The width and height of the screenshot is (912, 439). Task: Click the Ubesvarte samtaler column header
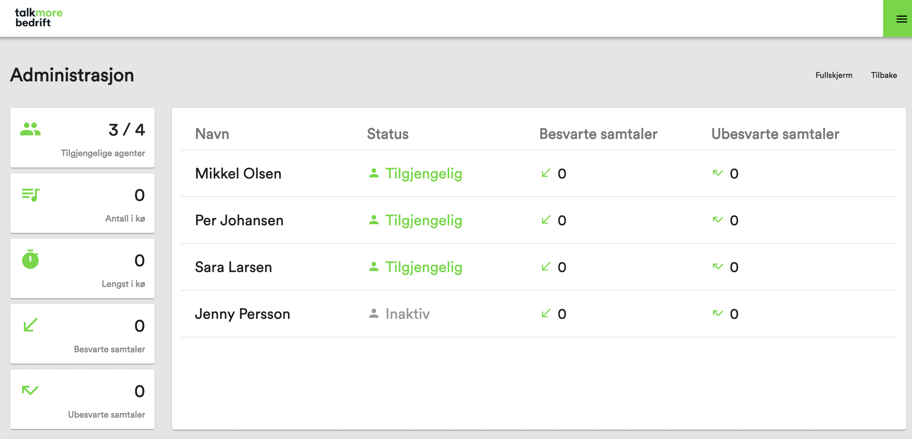775,134
